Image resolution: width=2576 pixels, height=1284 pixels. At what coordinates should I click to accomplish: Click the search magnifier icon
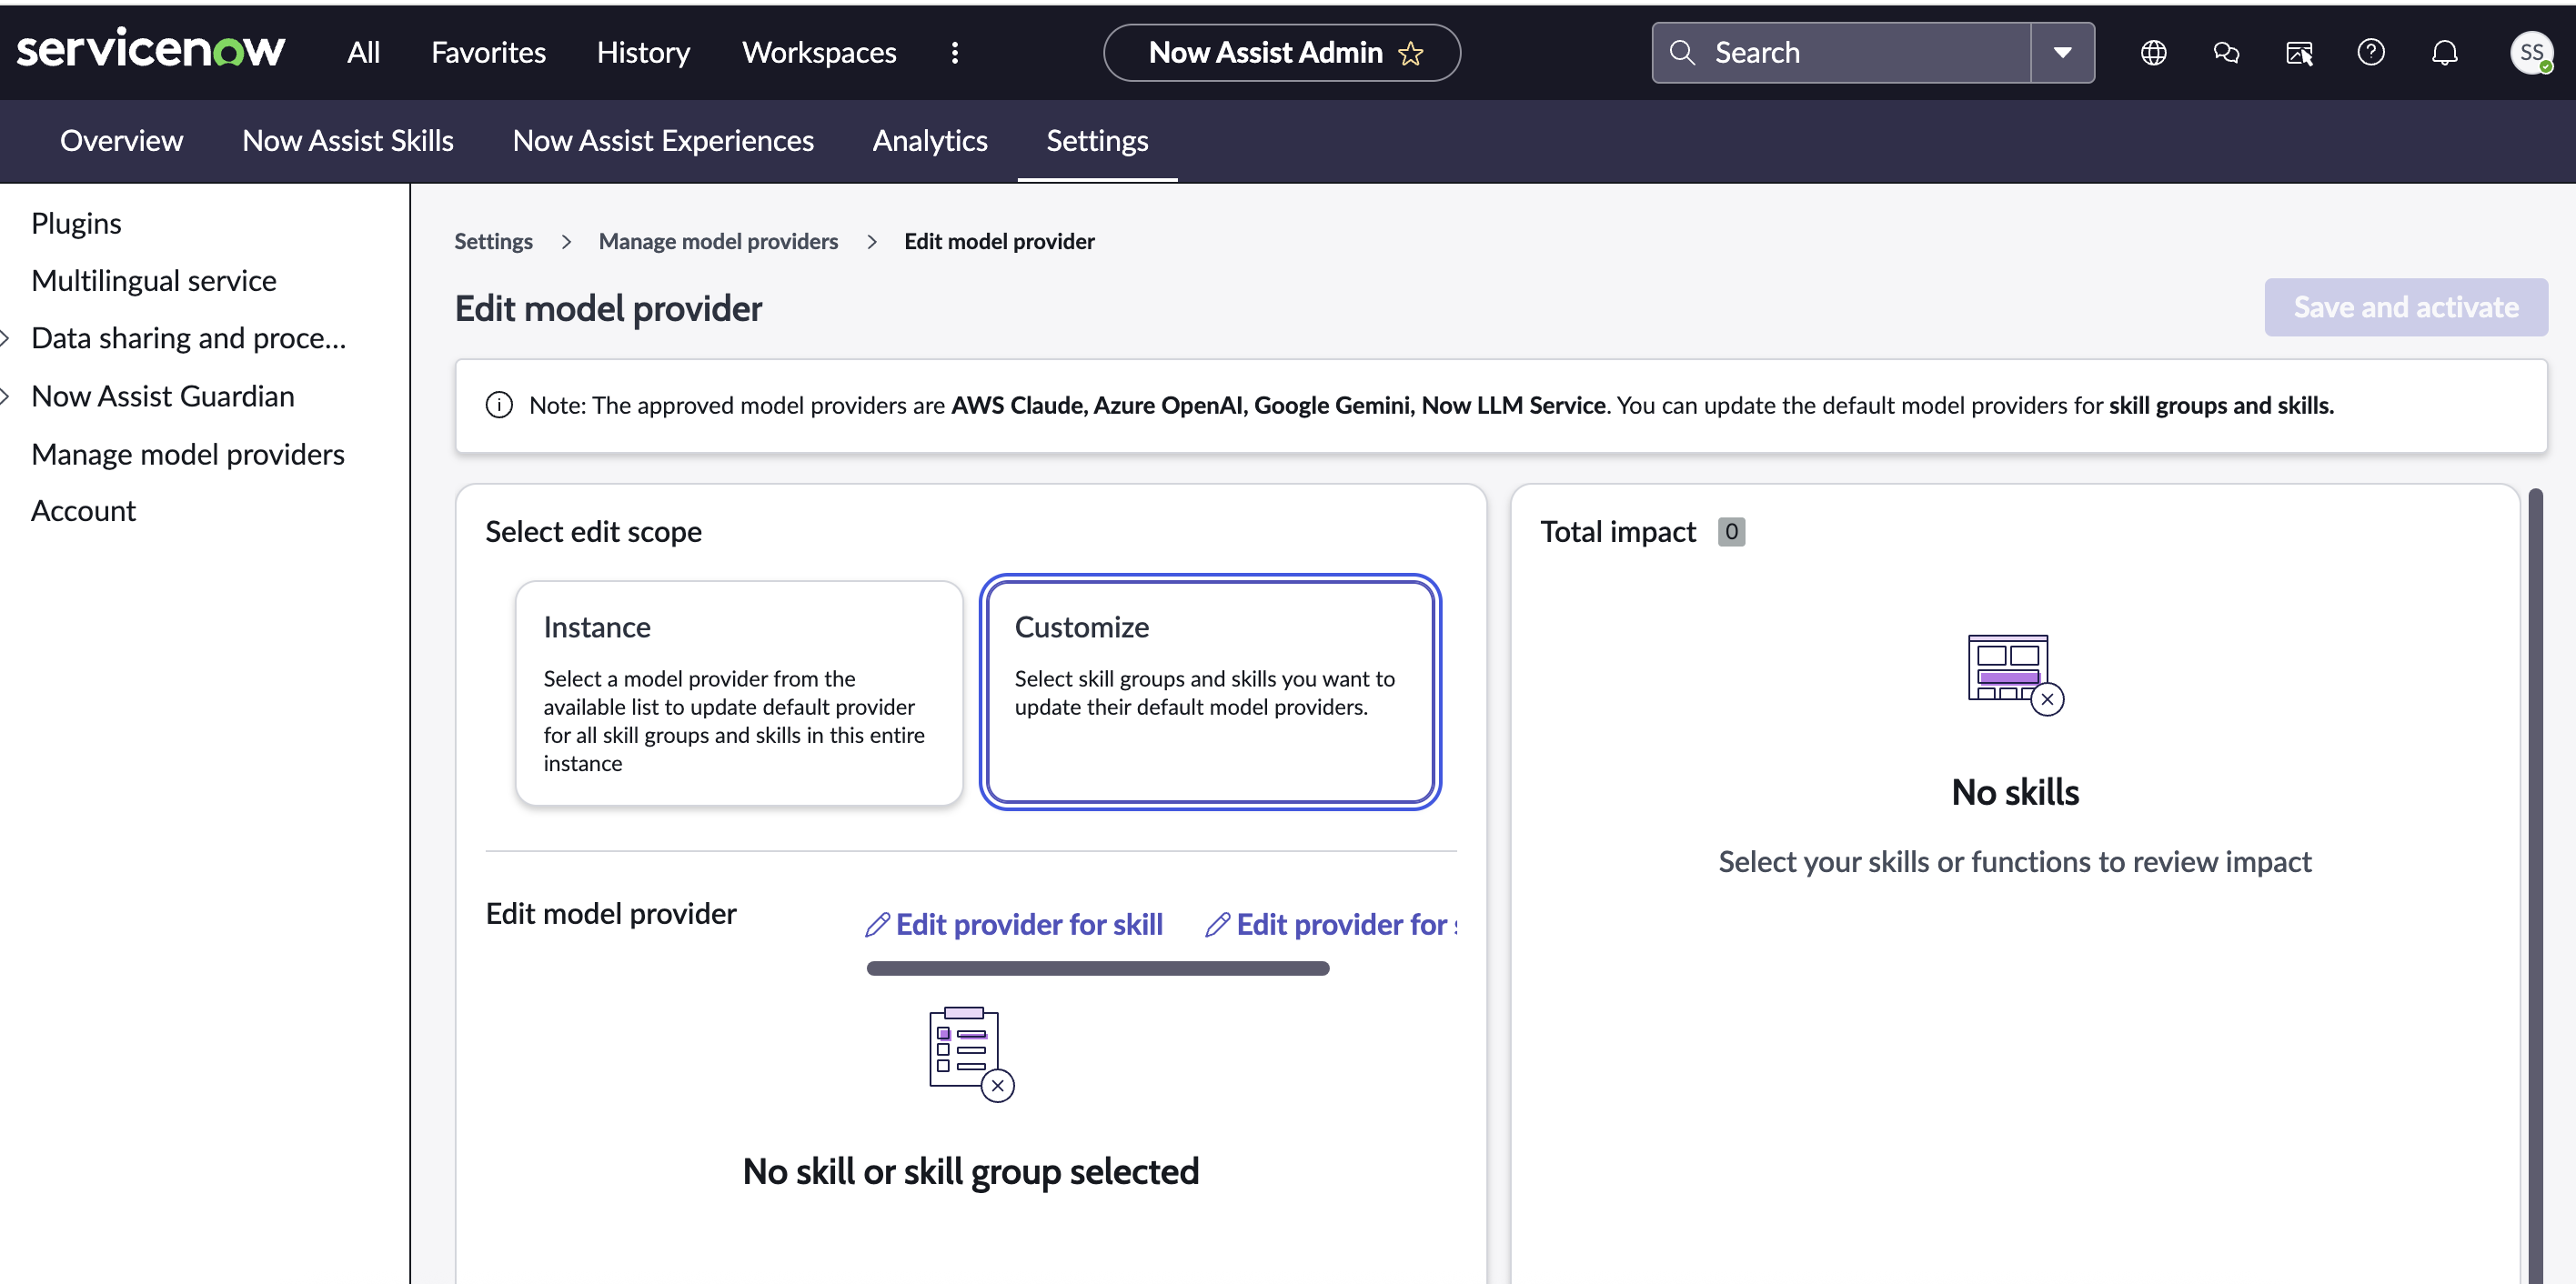[1682, 52]
